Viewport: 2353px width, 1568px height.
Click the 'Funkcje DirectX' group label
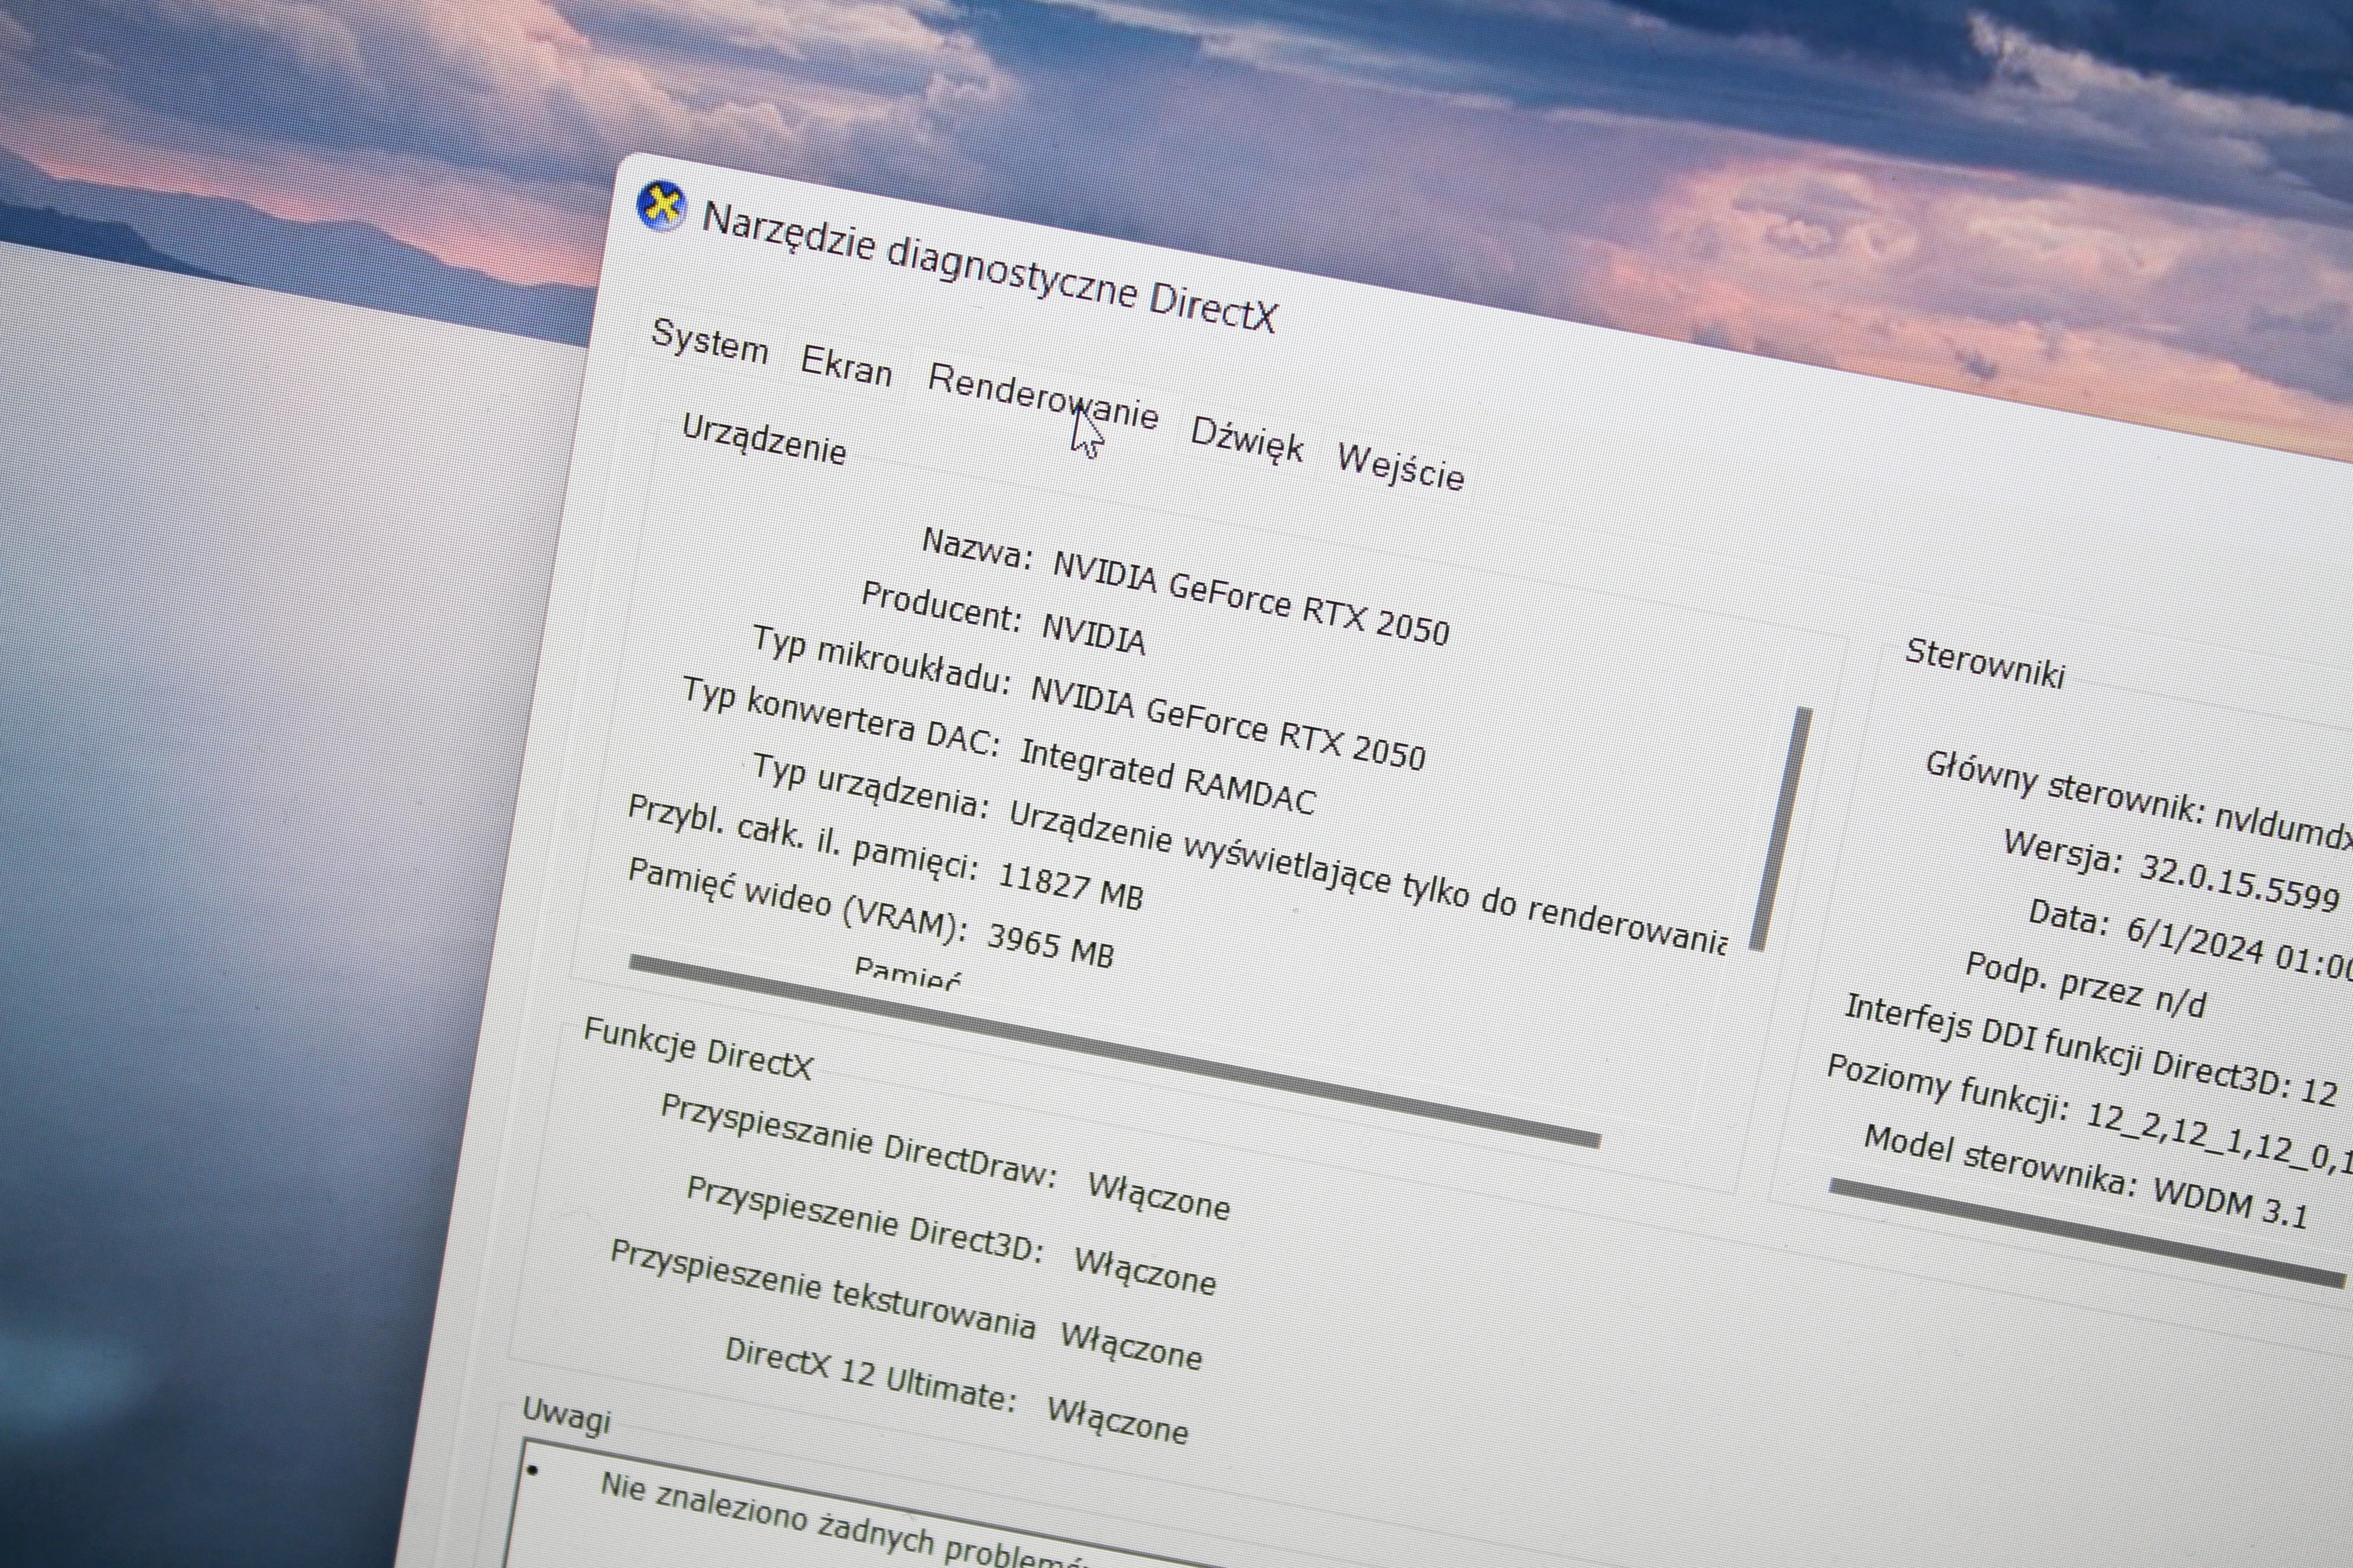click(698, 1048)
